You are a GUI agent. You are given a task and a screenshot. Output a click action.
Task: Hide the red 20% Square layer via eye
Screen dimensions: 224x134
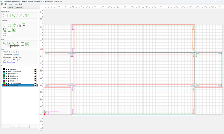[x=6, y=85]
